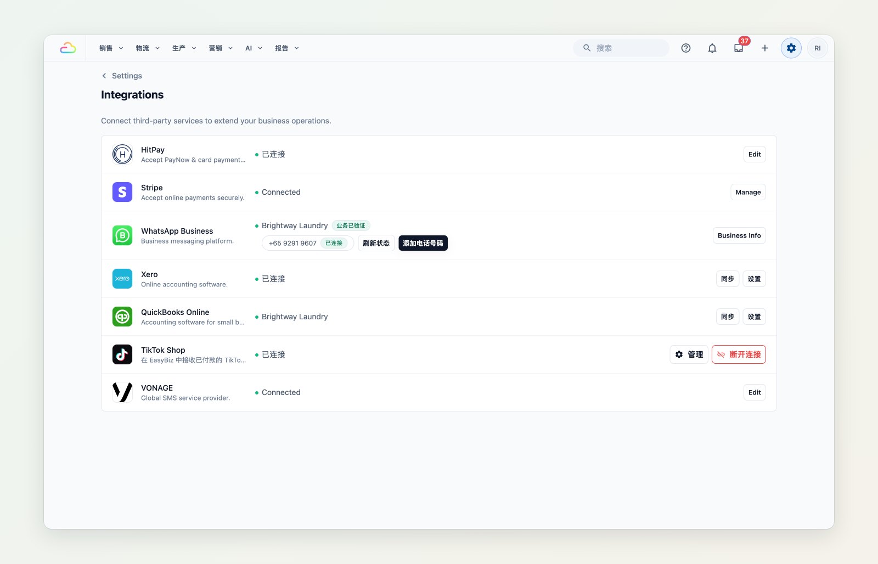Open the settings gear icon in header
This screenshot has height=564, width=878.
click(x=791, y=48)
